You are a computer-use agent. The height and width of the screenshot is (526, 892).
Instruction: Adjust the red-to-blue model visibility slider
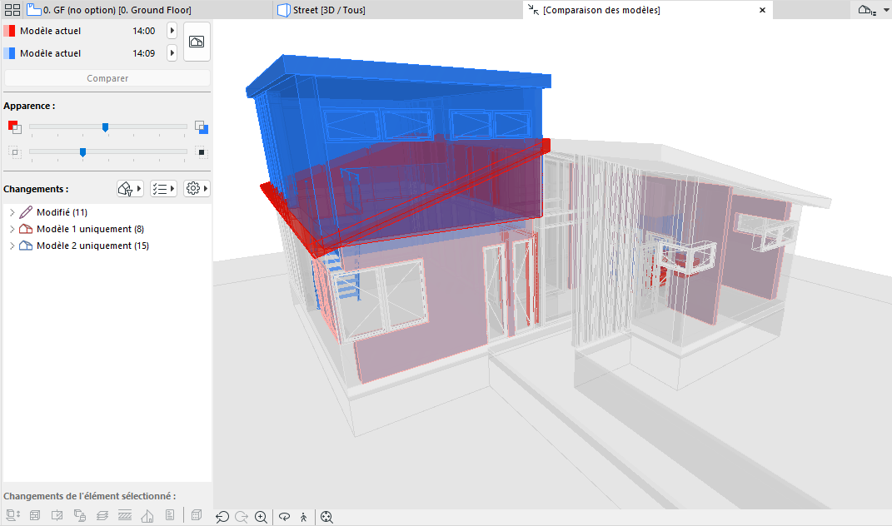105,127
